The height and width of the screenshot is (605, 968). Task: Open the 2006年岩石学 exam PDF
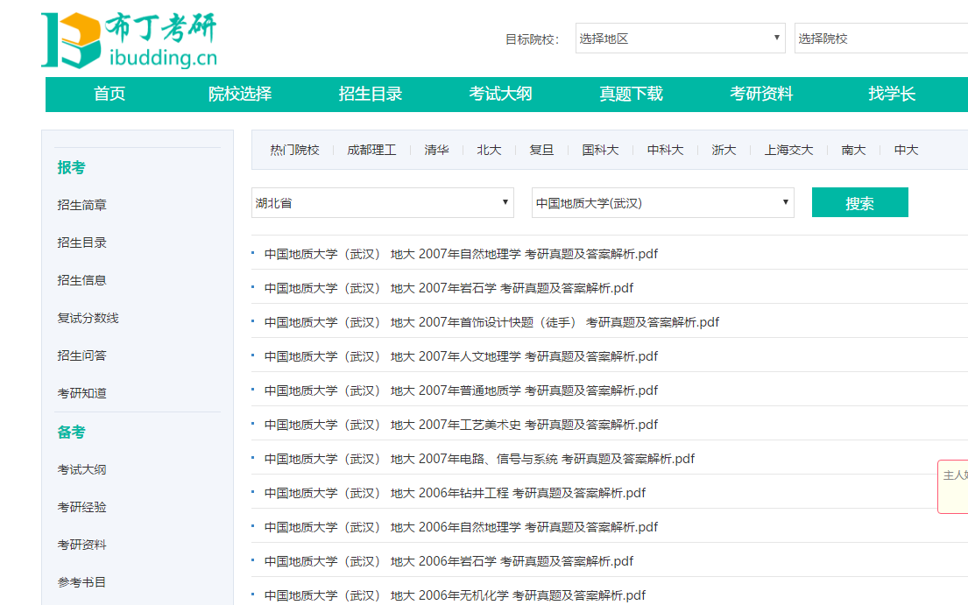(449, 561)
